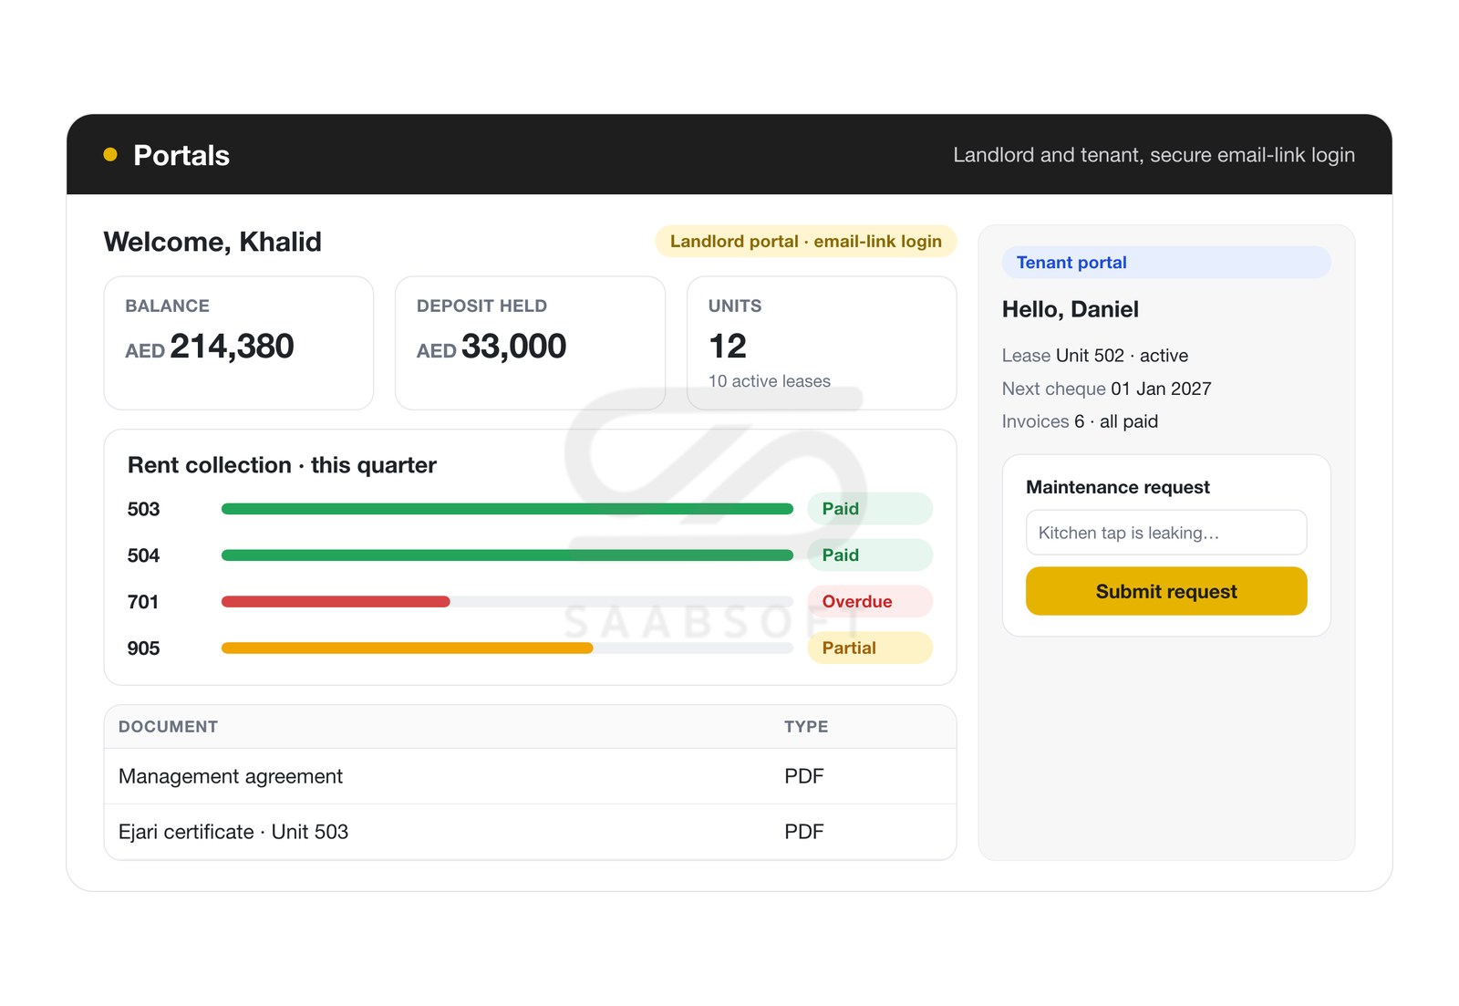Click PDF type in Ejari certificate row

804,832
